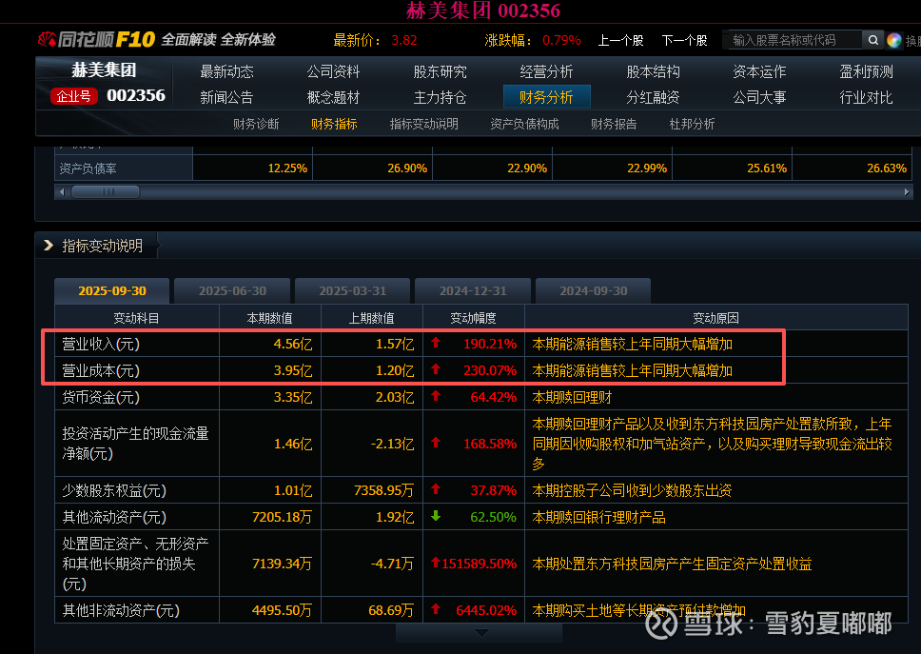This screenshot has height=654, width=921.
Task: Open the colorful skin switch icon
Action: pos(894,40)
